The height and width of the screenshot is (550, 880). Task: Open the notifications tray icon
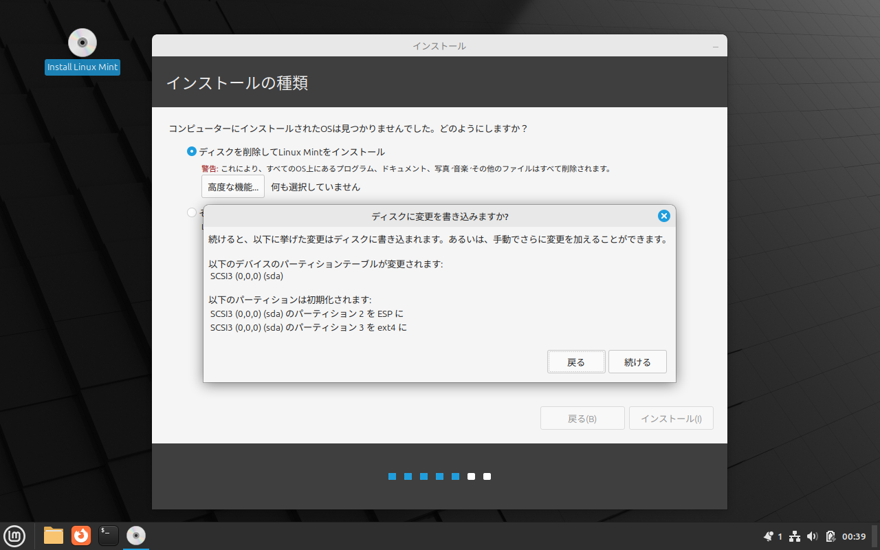tap(769, 536)
